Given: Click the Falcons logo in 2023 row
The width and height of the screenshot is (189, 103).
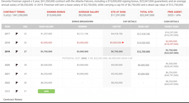Looking at the screenshot, I should [x=17, y=91].
